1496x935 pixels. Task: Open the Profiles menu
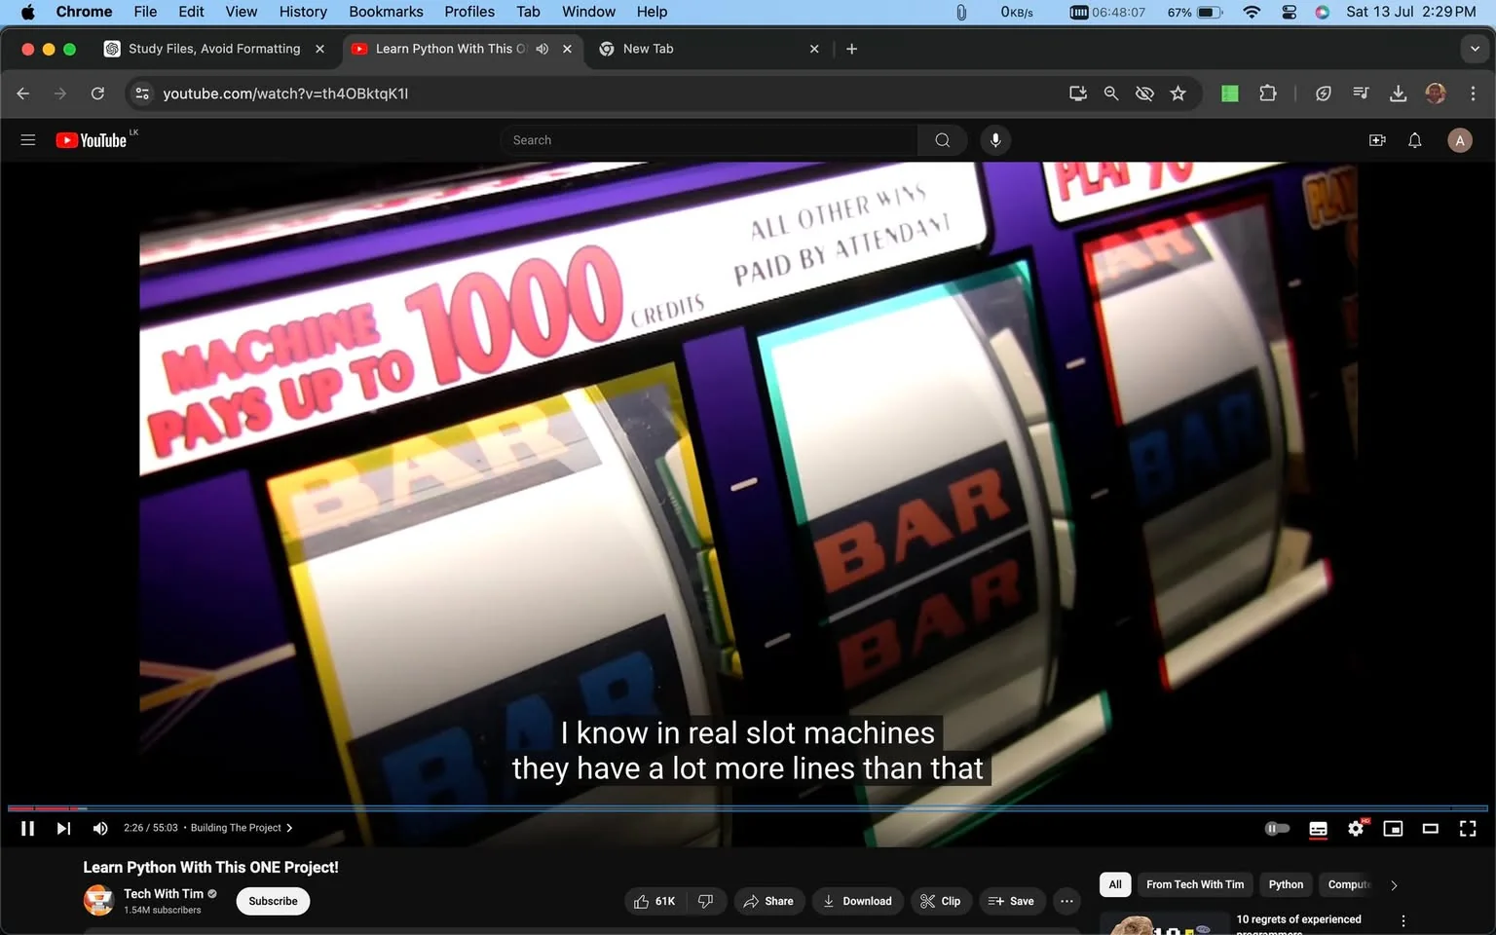coord(469,12)
